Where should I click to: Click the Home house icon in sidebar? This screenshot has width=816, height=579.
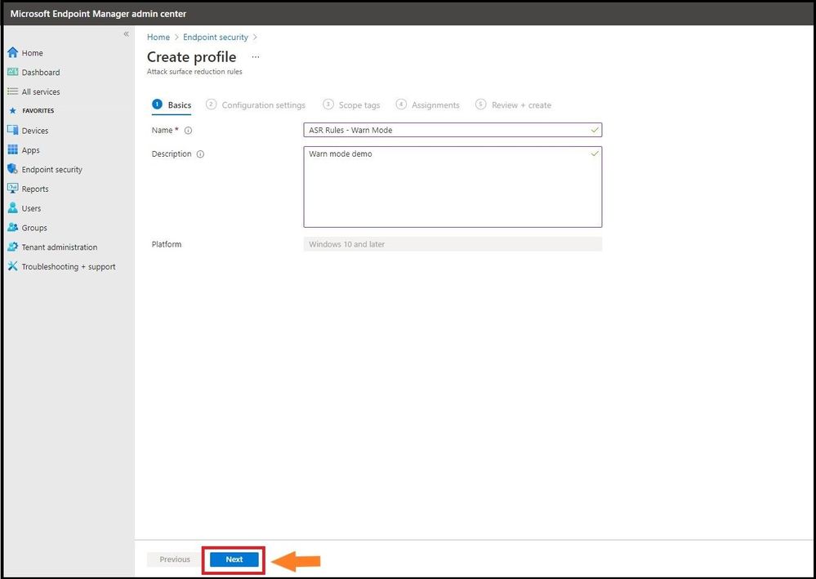click(12, 52)
